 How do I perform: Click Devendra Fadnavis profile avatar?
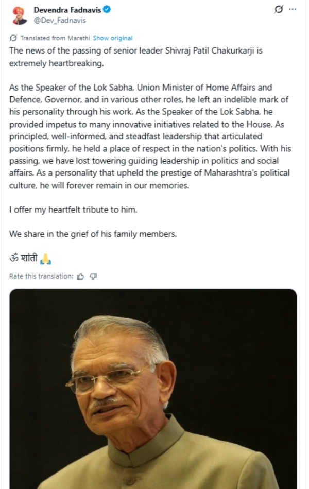[20, 15]
